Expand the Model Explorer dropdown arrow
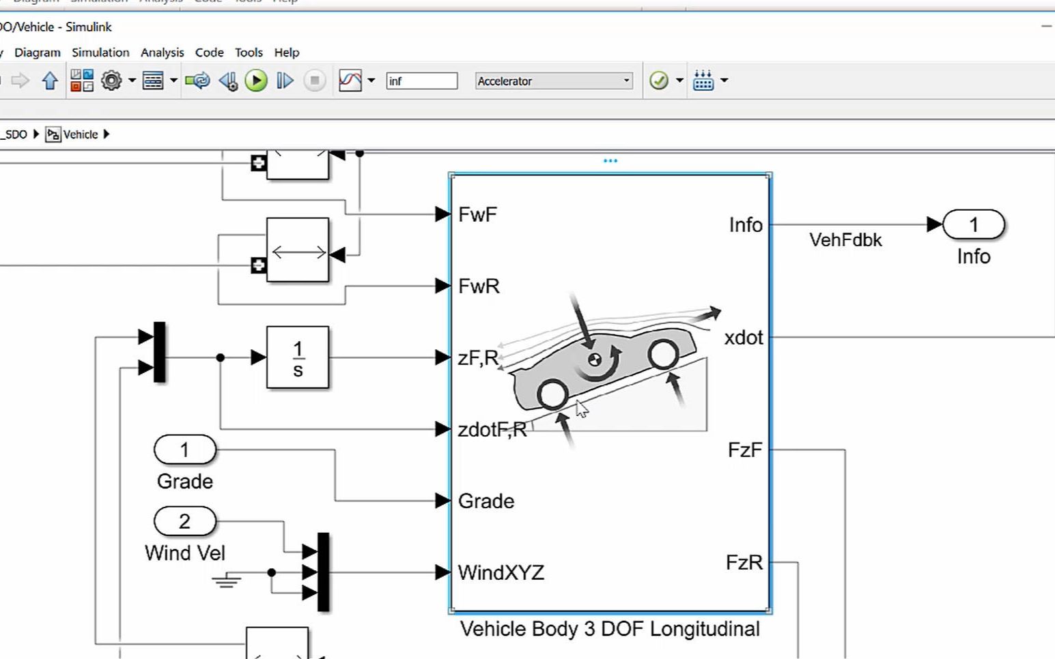 (173, 80)
